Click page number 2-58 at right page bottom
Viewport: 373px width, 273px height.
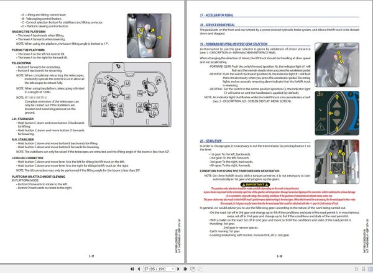pyautogui.click(x=280, y=256)
